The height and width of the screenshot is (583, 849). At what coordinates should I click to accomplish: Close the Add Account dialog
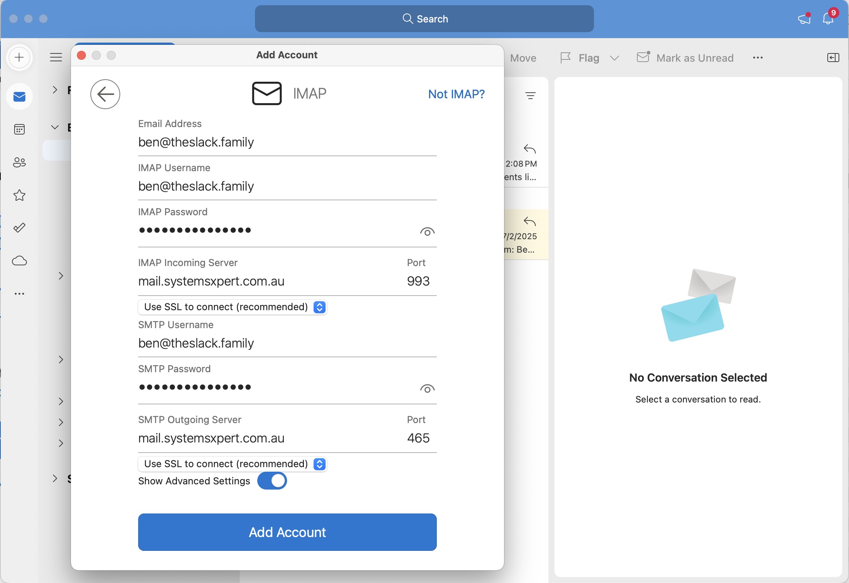[81, 55]
